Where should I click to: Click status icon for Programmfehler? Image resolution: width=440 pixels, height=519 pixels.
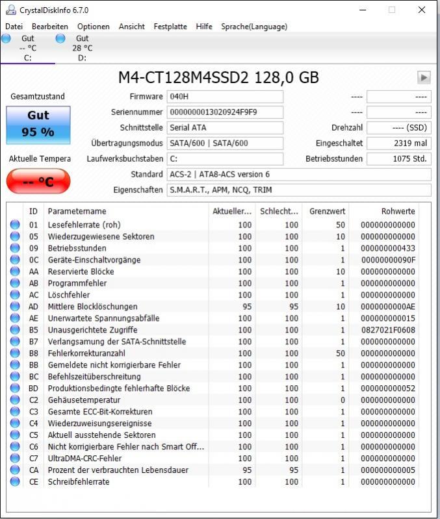click(15, 283)
